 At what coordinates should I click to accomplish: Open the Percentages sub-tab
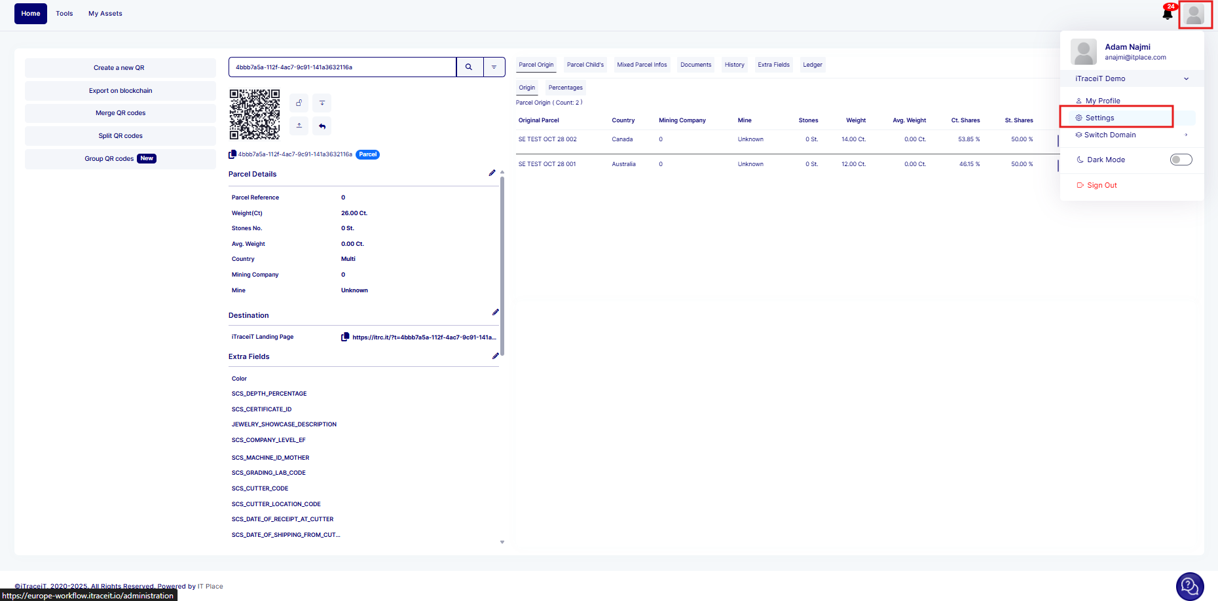coord(565,88)
